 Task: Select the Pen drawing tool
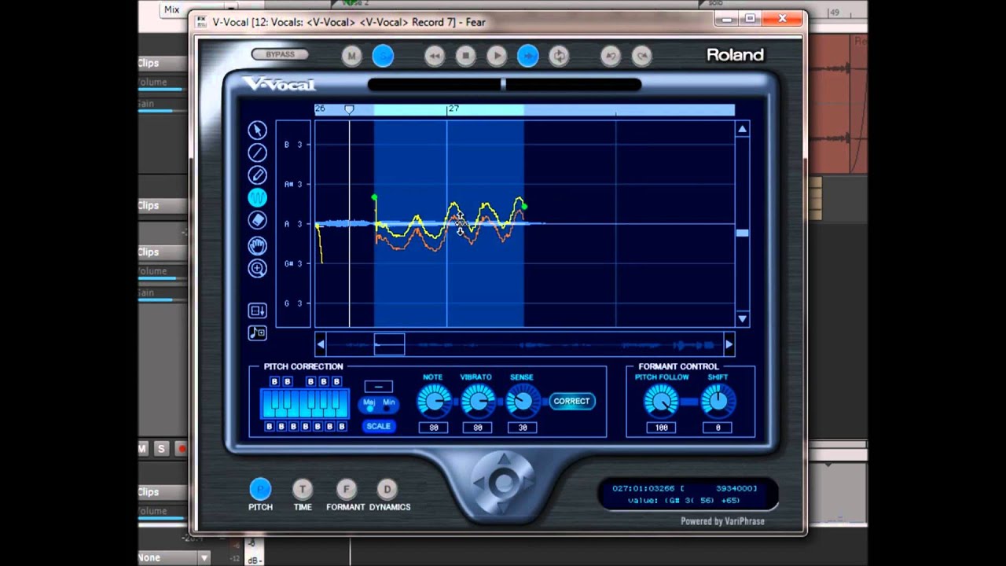click(x=257, y=175)
